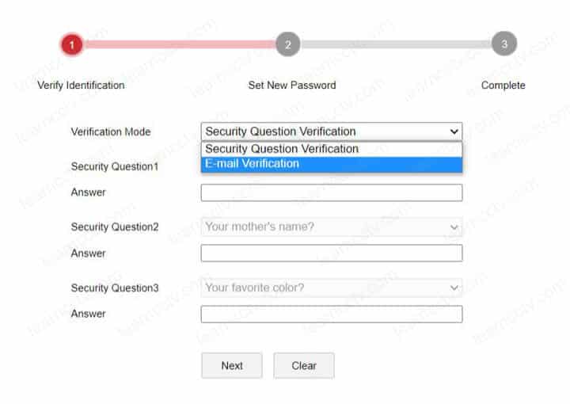Open the "Your mother's name?" question dropdown

(x=331, y=227)
